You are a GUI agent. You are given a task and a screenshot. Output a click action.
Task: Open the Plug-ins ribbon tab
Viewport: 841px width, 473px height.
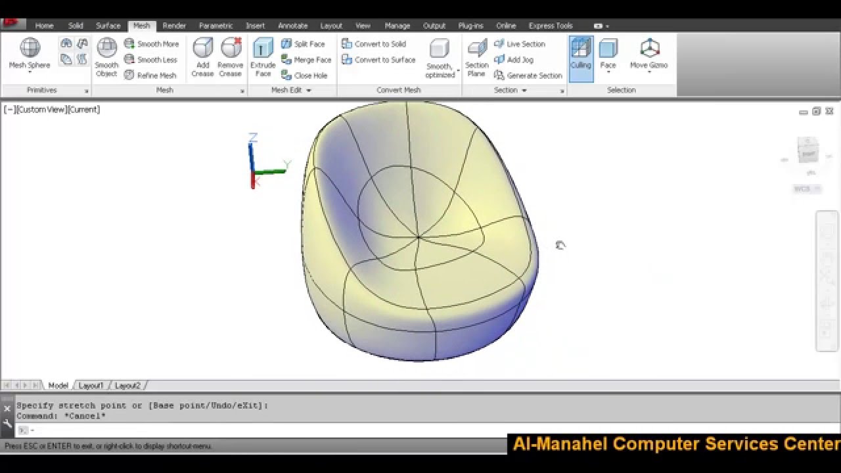point(470,26)
